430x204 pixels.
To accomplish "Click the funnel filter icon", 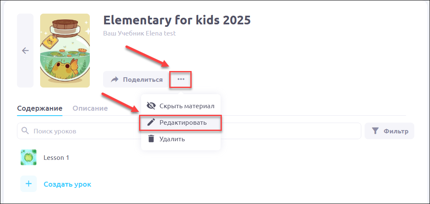I will [375, 131].
